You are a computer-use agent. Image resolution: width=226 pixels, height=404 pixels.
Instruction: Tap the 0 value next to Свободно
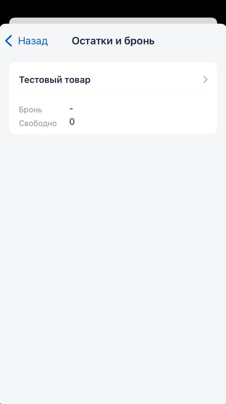point(72,122)
